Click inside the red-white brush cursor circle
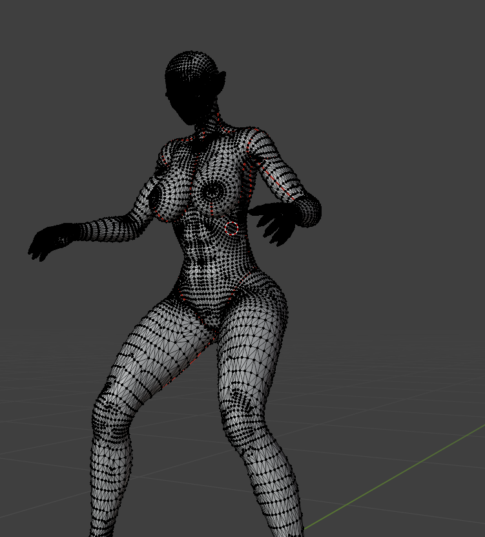This screenshot has height=537, width=485. [x=231, y=228]
